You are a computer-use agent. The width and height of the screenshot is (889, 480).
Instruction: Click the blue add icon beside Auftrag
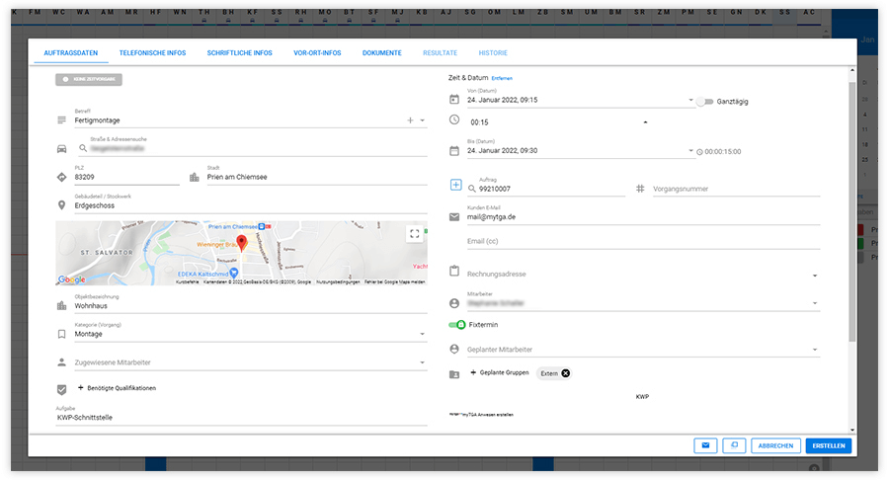click(454, 186)
